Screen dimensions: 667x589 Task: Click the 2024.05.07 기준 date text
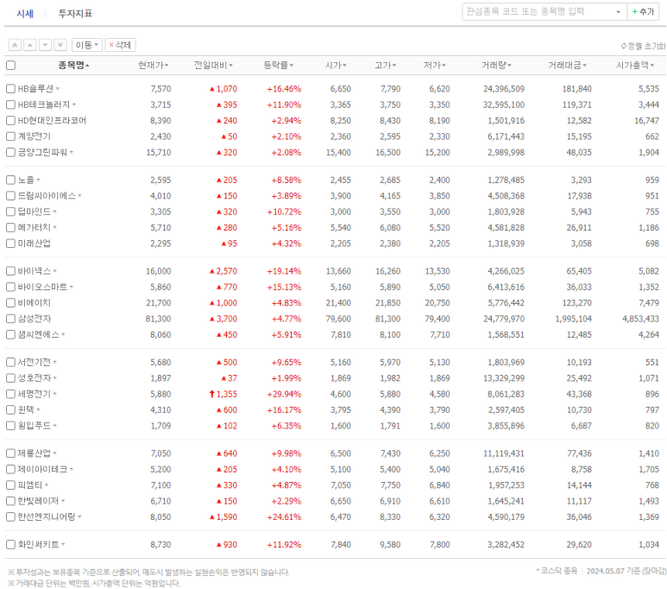click(613, 571)
